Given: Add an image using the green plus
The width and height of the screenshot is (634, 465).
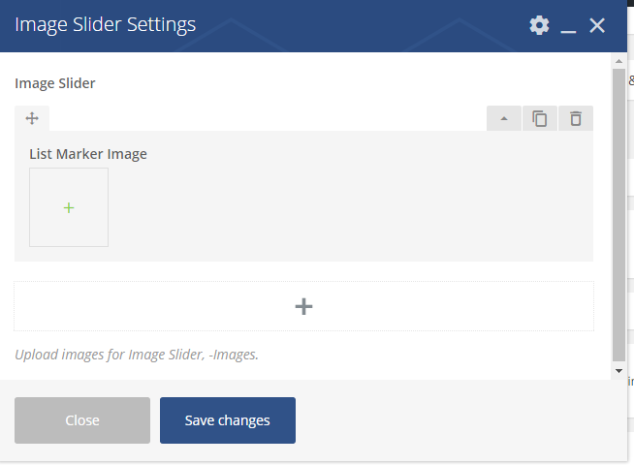Looking at the screenshot, I should [69, 207].
